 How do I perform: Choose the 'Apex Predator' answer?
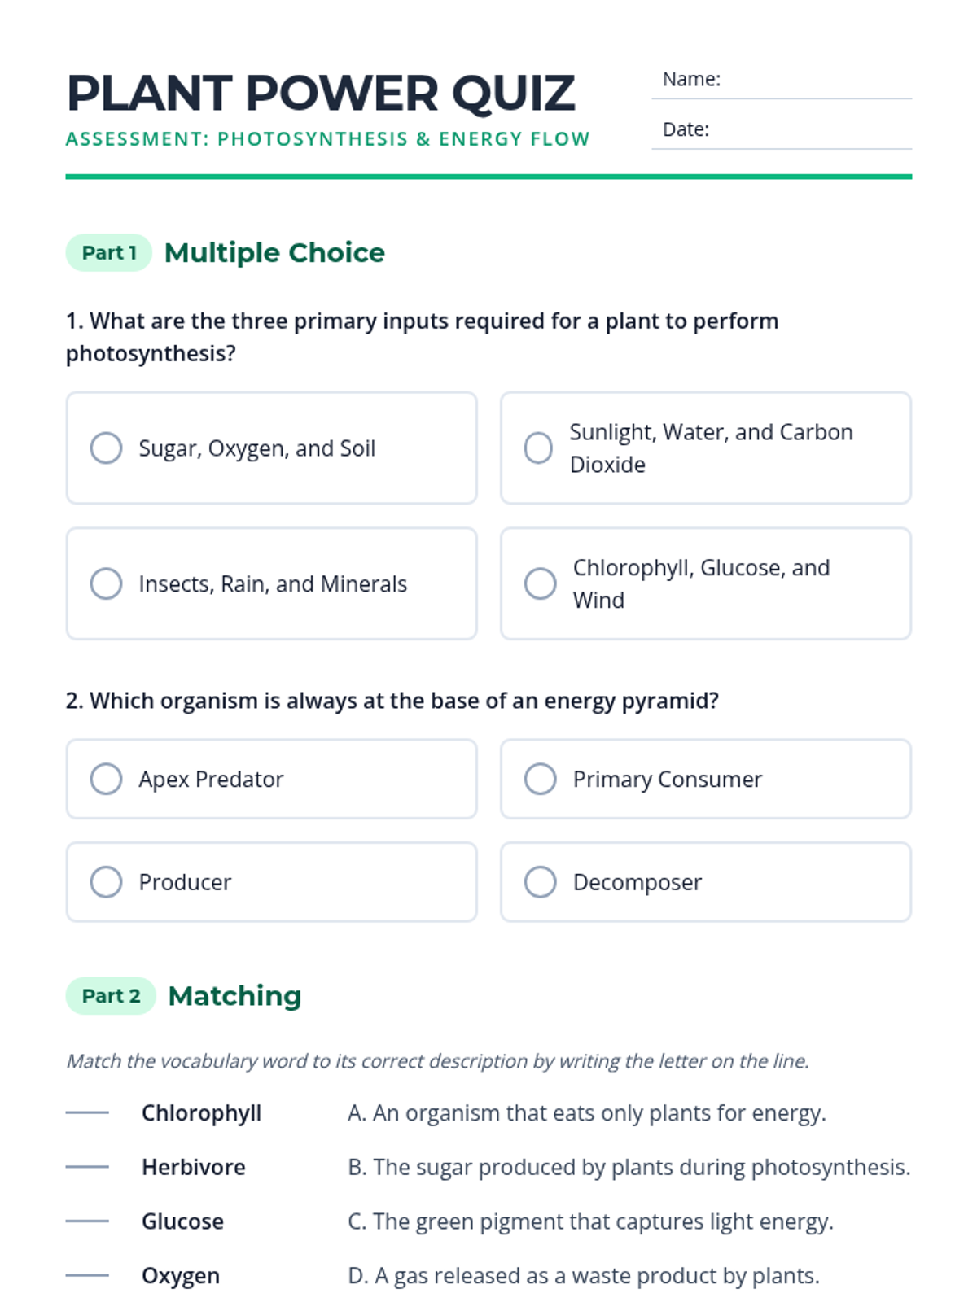click(x=107, y=779)
